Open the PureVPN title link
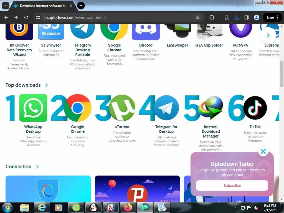The image size is (284, 213). (x=240, y=45)
